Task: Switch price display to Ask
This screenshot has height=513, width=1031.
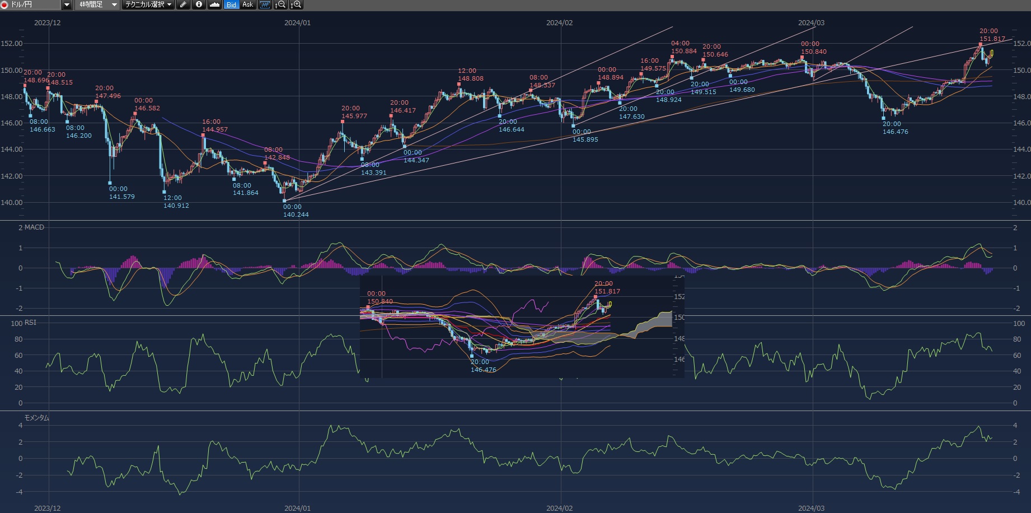Action: click(247, 4)
